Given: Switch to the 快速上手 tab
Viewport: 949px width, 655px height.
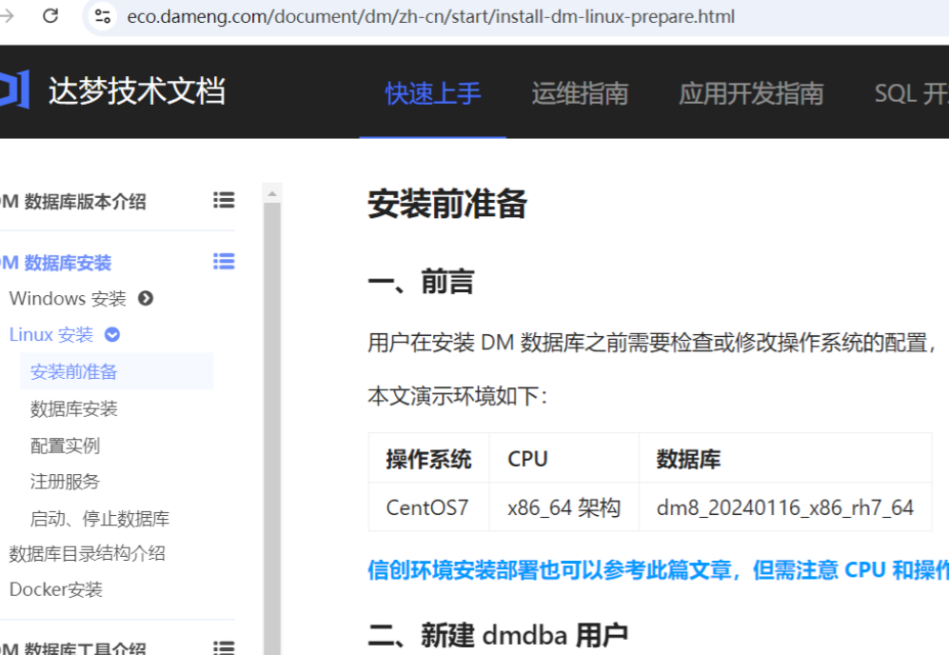Looking at the screenshot, I should pos(433,93).
